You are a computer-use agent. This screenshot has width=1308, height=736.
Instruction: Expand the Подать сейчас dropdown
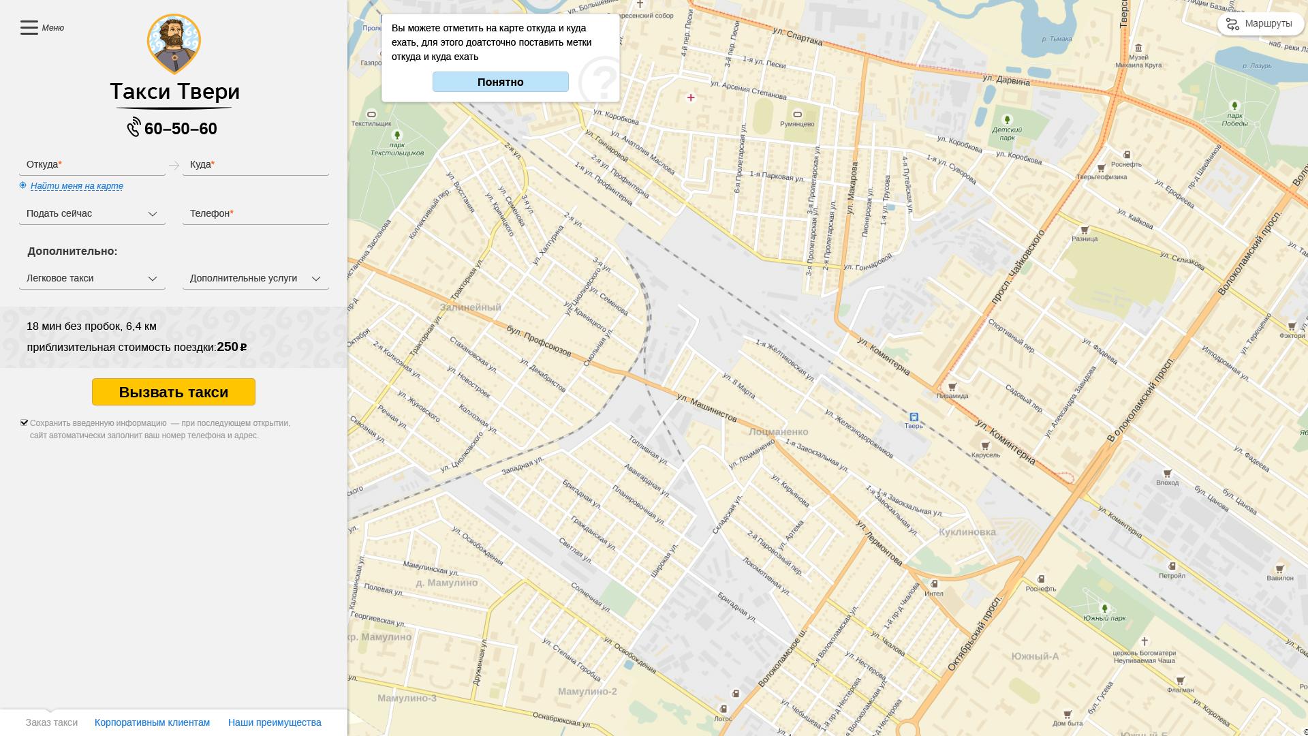tap(92, 214)
